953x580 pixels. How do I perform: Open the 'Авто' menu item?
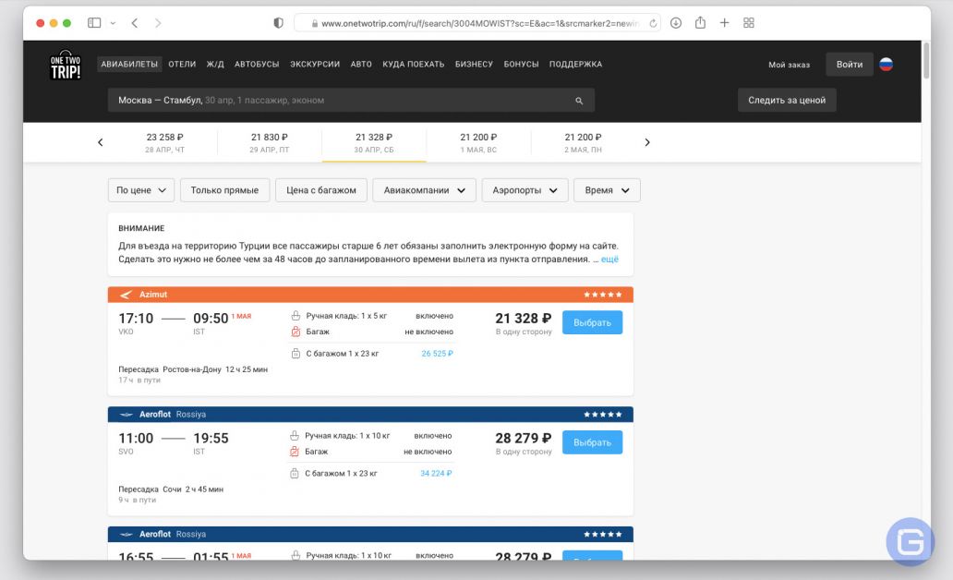[361, 64]
